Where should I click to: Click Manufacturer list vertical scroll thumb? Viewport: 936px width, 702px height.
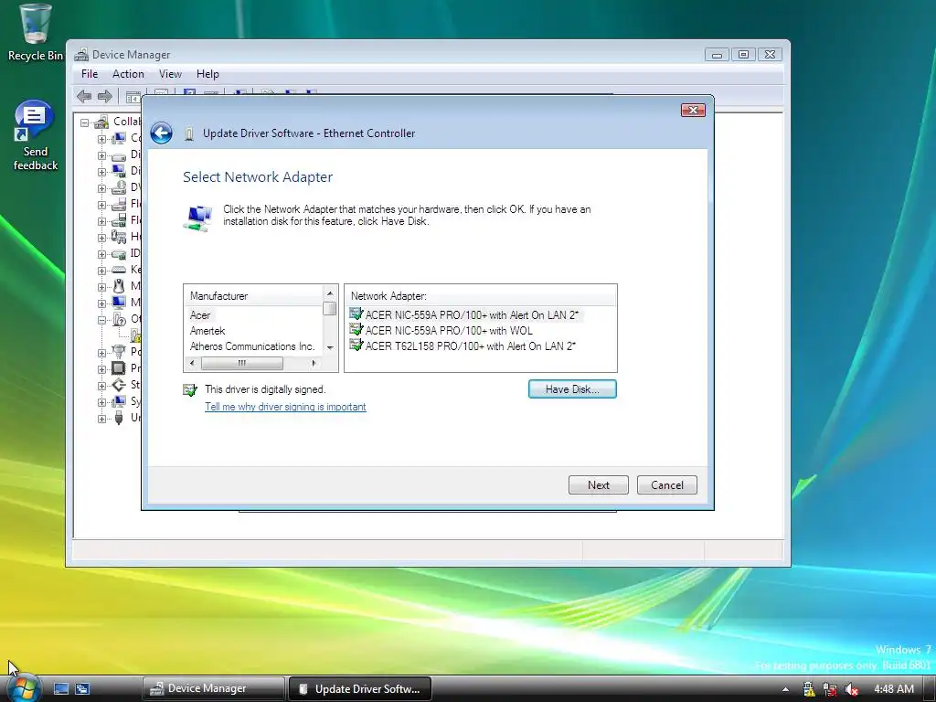329,309
